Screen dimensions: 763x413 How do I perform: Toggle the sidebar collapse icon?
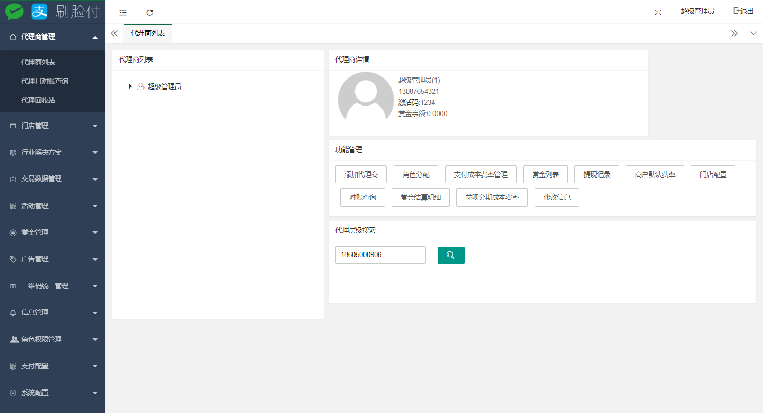(x=123, y=12)
